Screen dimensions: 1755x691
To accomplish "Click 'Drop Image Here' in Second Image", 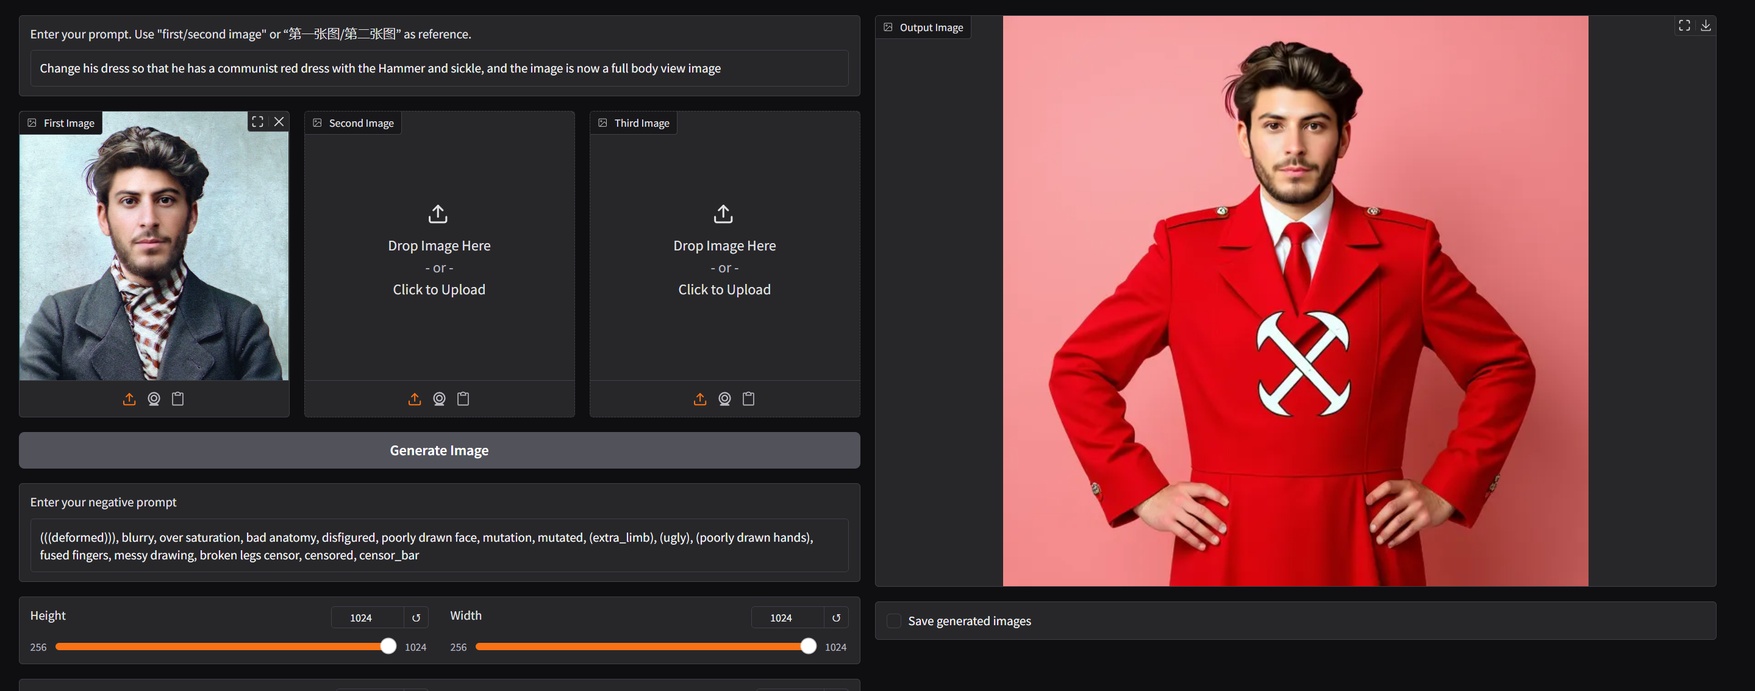I will (x=440, y=246).
